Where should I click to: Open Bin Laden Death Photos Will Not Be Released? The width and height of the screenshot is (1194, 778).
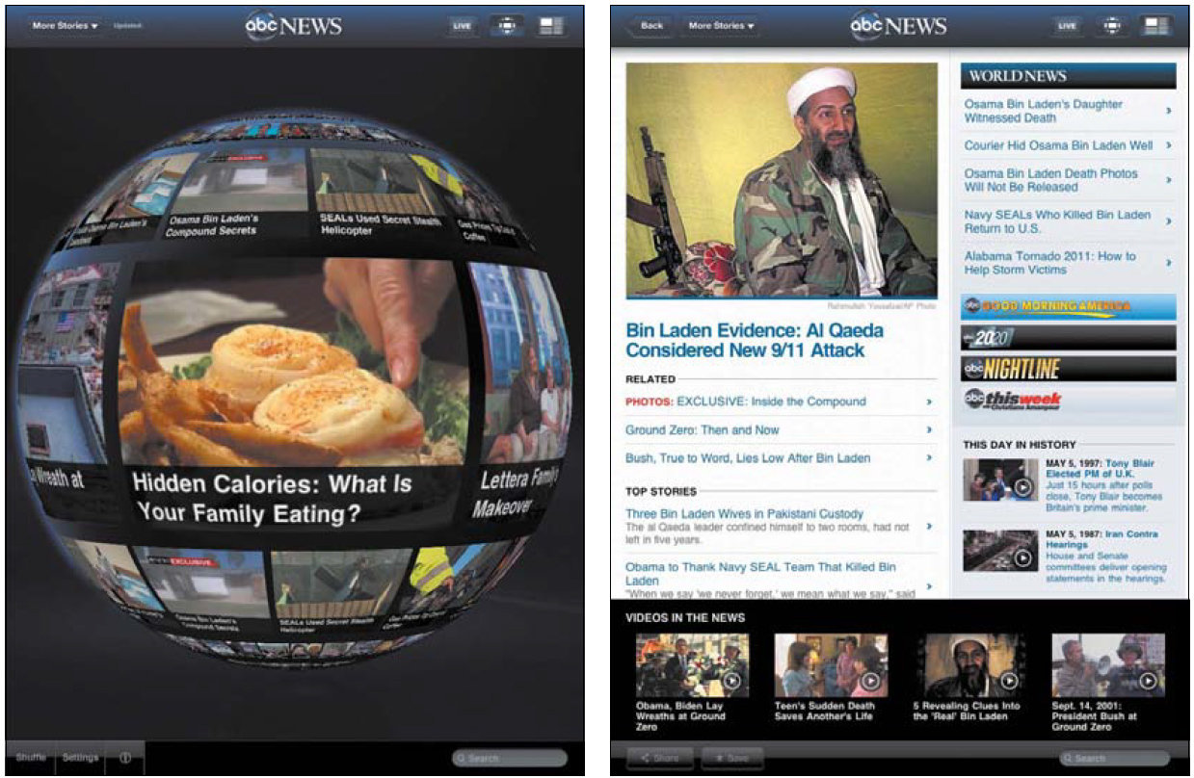pyautogui.click(x=1051, y=180)
